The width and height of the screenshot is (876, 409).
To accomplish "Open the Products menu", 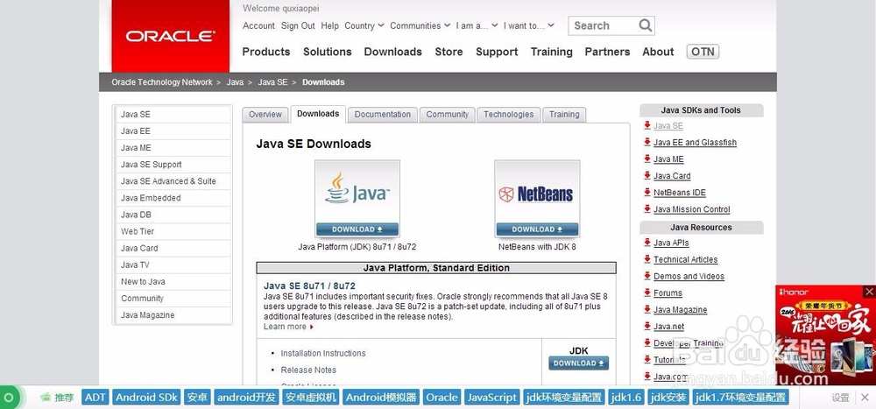I will (266, 52).
